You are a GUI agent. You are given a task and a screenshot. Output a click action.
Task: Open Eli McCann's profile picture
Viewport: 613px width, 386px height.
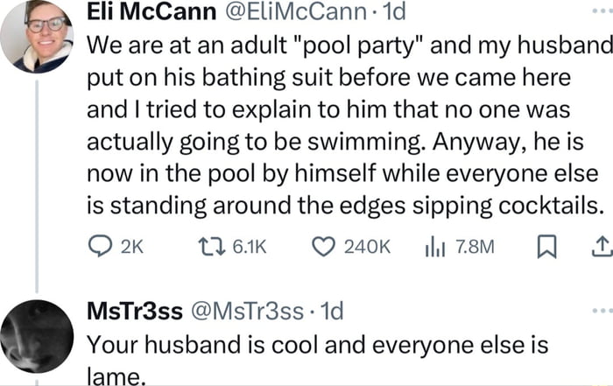(x=36, y=38)
